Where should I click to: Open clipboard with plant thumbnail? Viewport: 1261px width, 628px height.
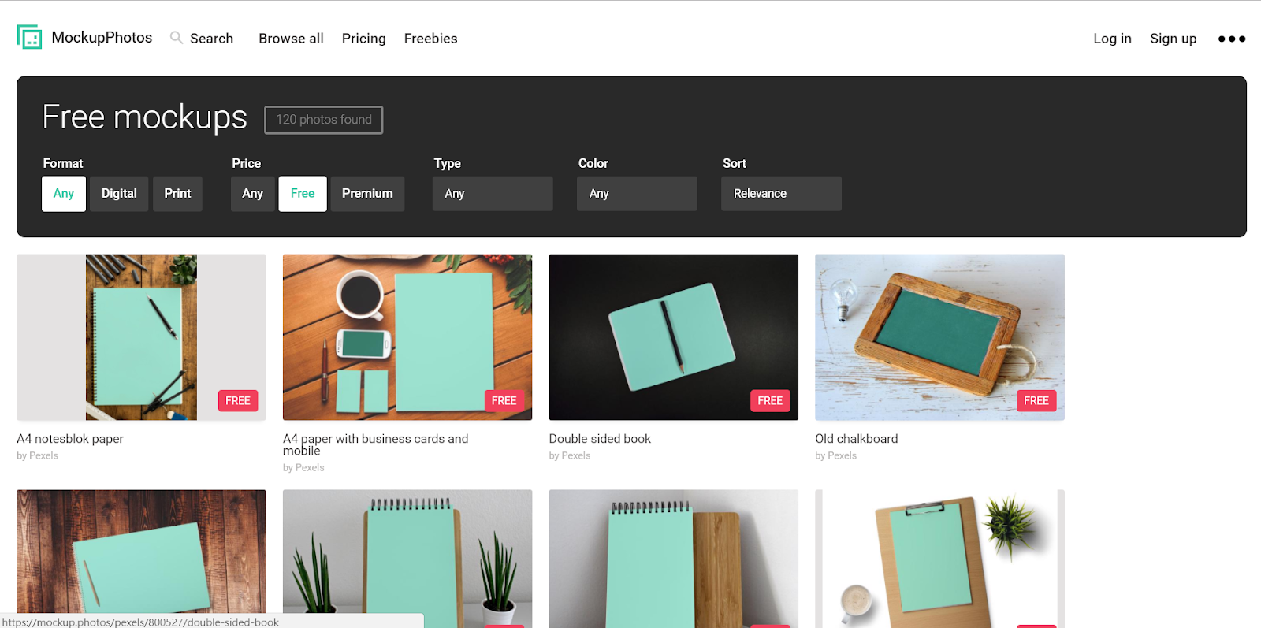click(939, 559)
